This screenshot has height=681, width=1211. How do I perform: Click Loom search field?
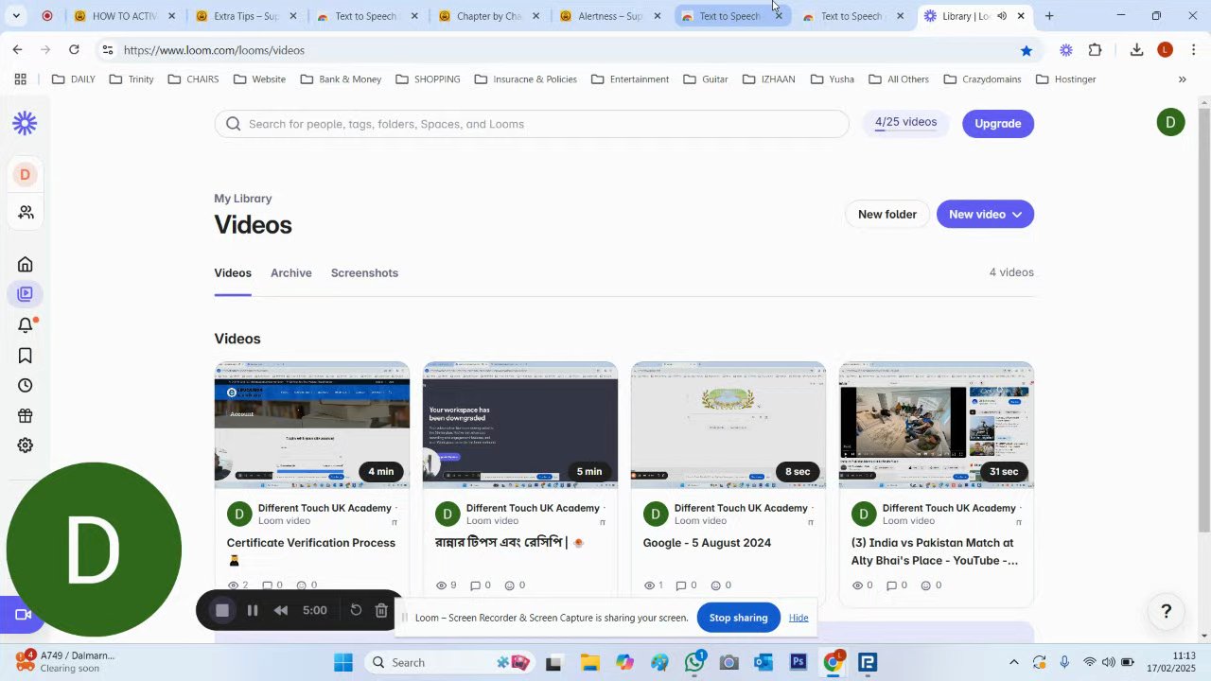coord(532,124)
